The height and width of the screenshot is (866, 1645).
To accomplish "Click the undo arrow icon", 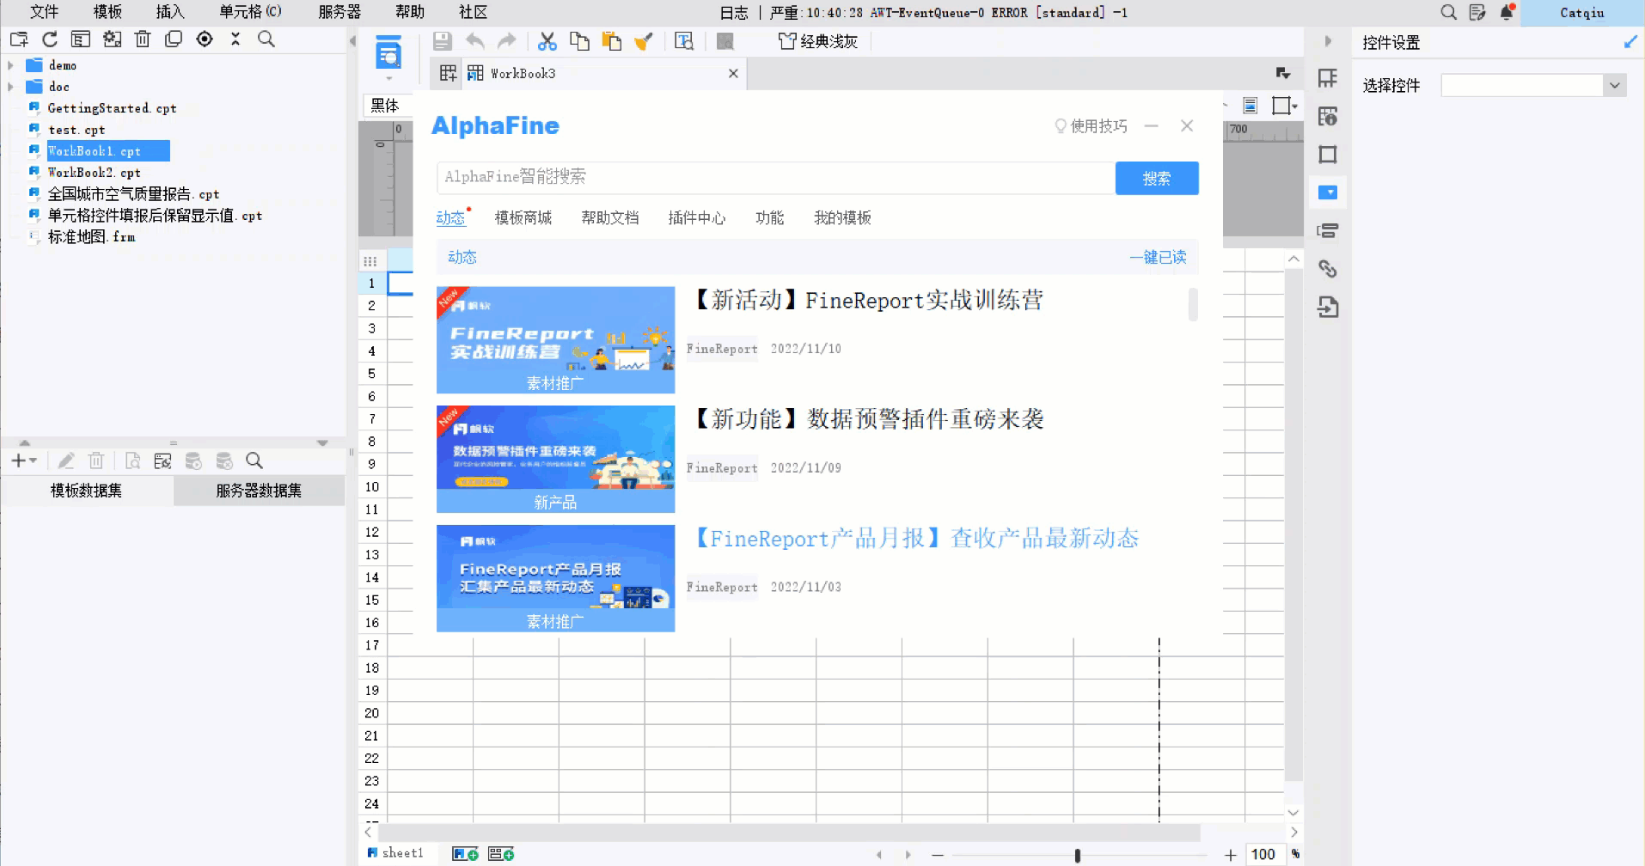I will pos(475,41).
